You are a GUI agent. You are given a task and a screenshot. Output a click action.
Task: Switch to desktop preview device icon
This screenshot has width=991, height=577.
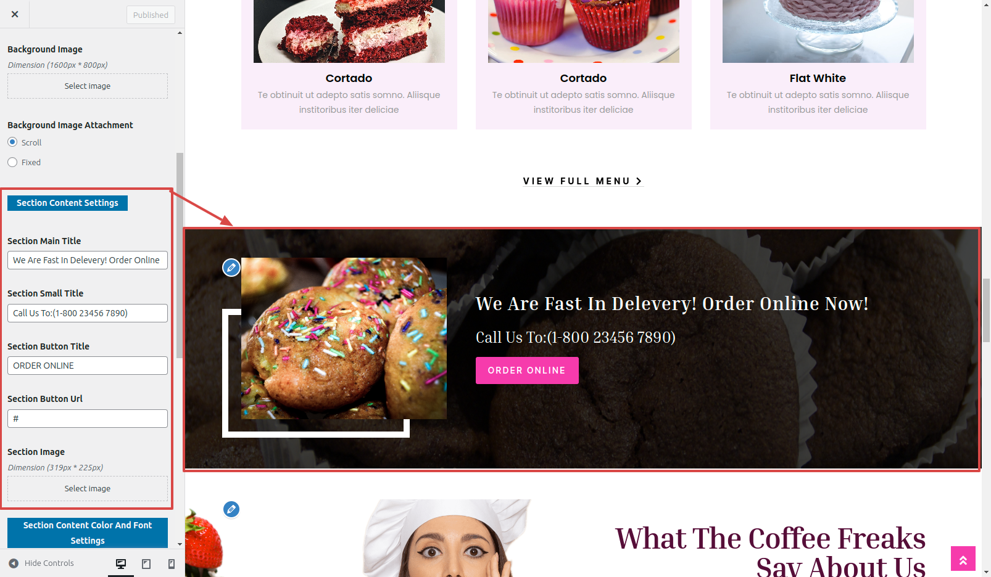121,563
